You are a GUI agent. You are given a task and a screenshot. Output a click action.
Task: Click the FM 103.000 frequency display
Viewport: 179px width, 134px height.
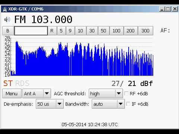point(43,20)
